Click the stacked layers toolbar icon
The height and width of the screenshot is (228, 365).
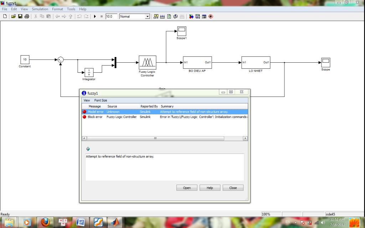pyautogui.click(x=175, y=16)
